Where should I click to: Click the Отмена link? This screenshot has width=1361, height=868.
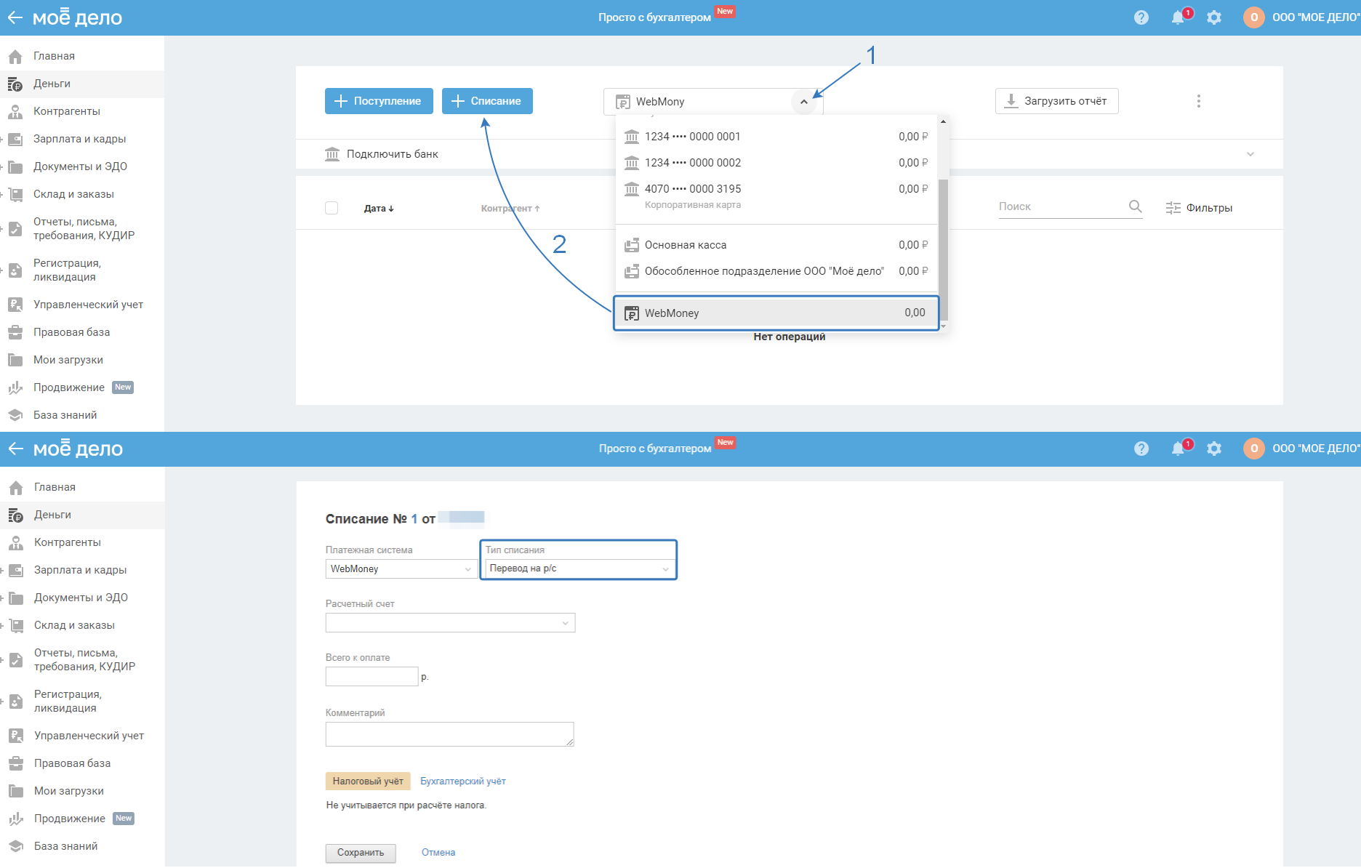coord(438,853)
